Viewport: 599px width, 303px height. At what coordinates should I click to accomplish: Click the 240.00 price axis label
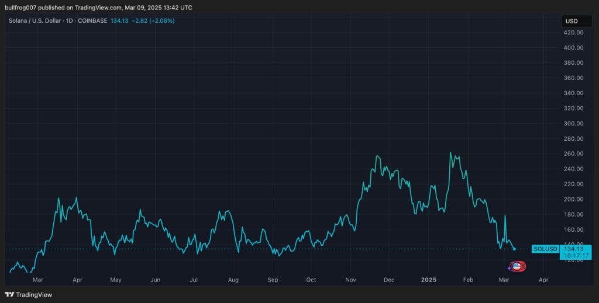pos(573,169)
